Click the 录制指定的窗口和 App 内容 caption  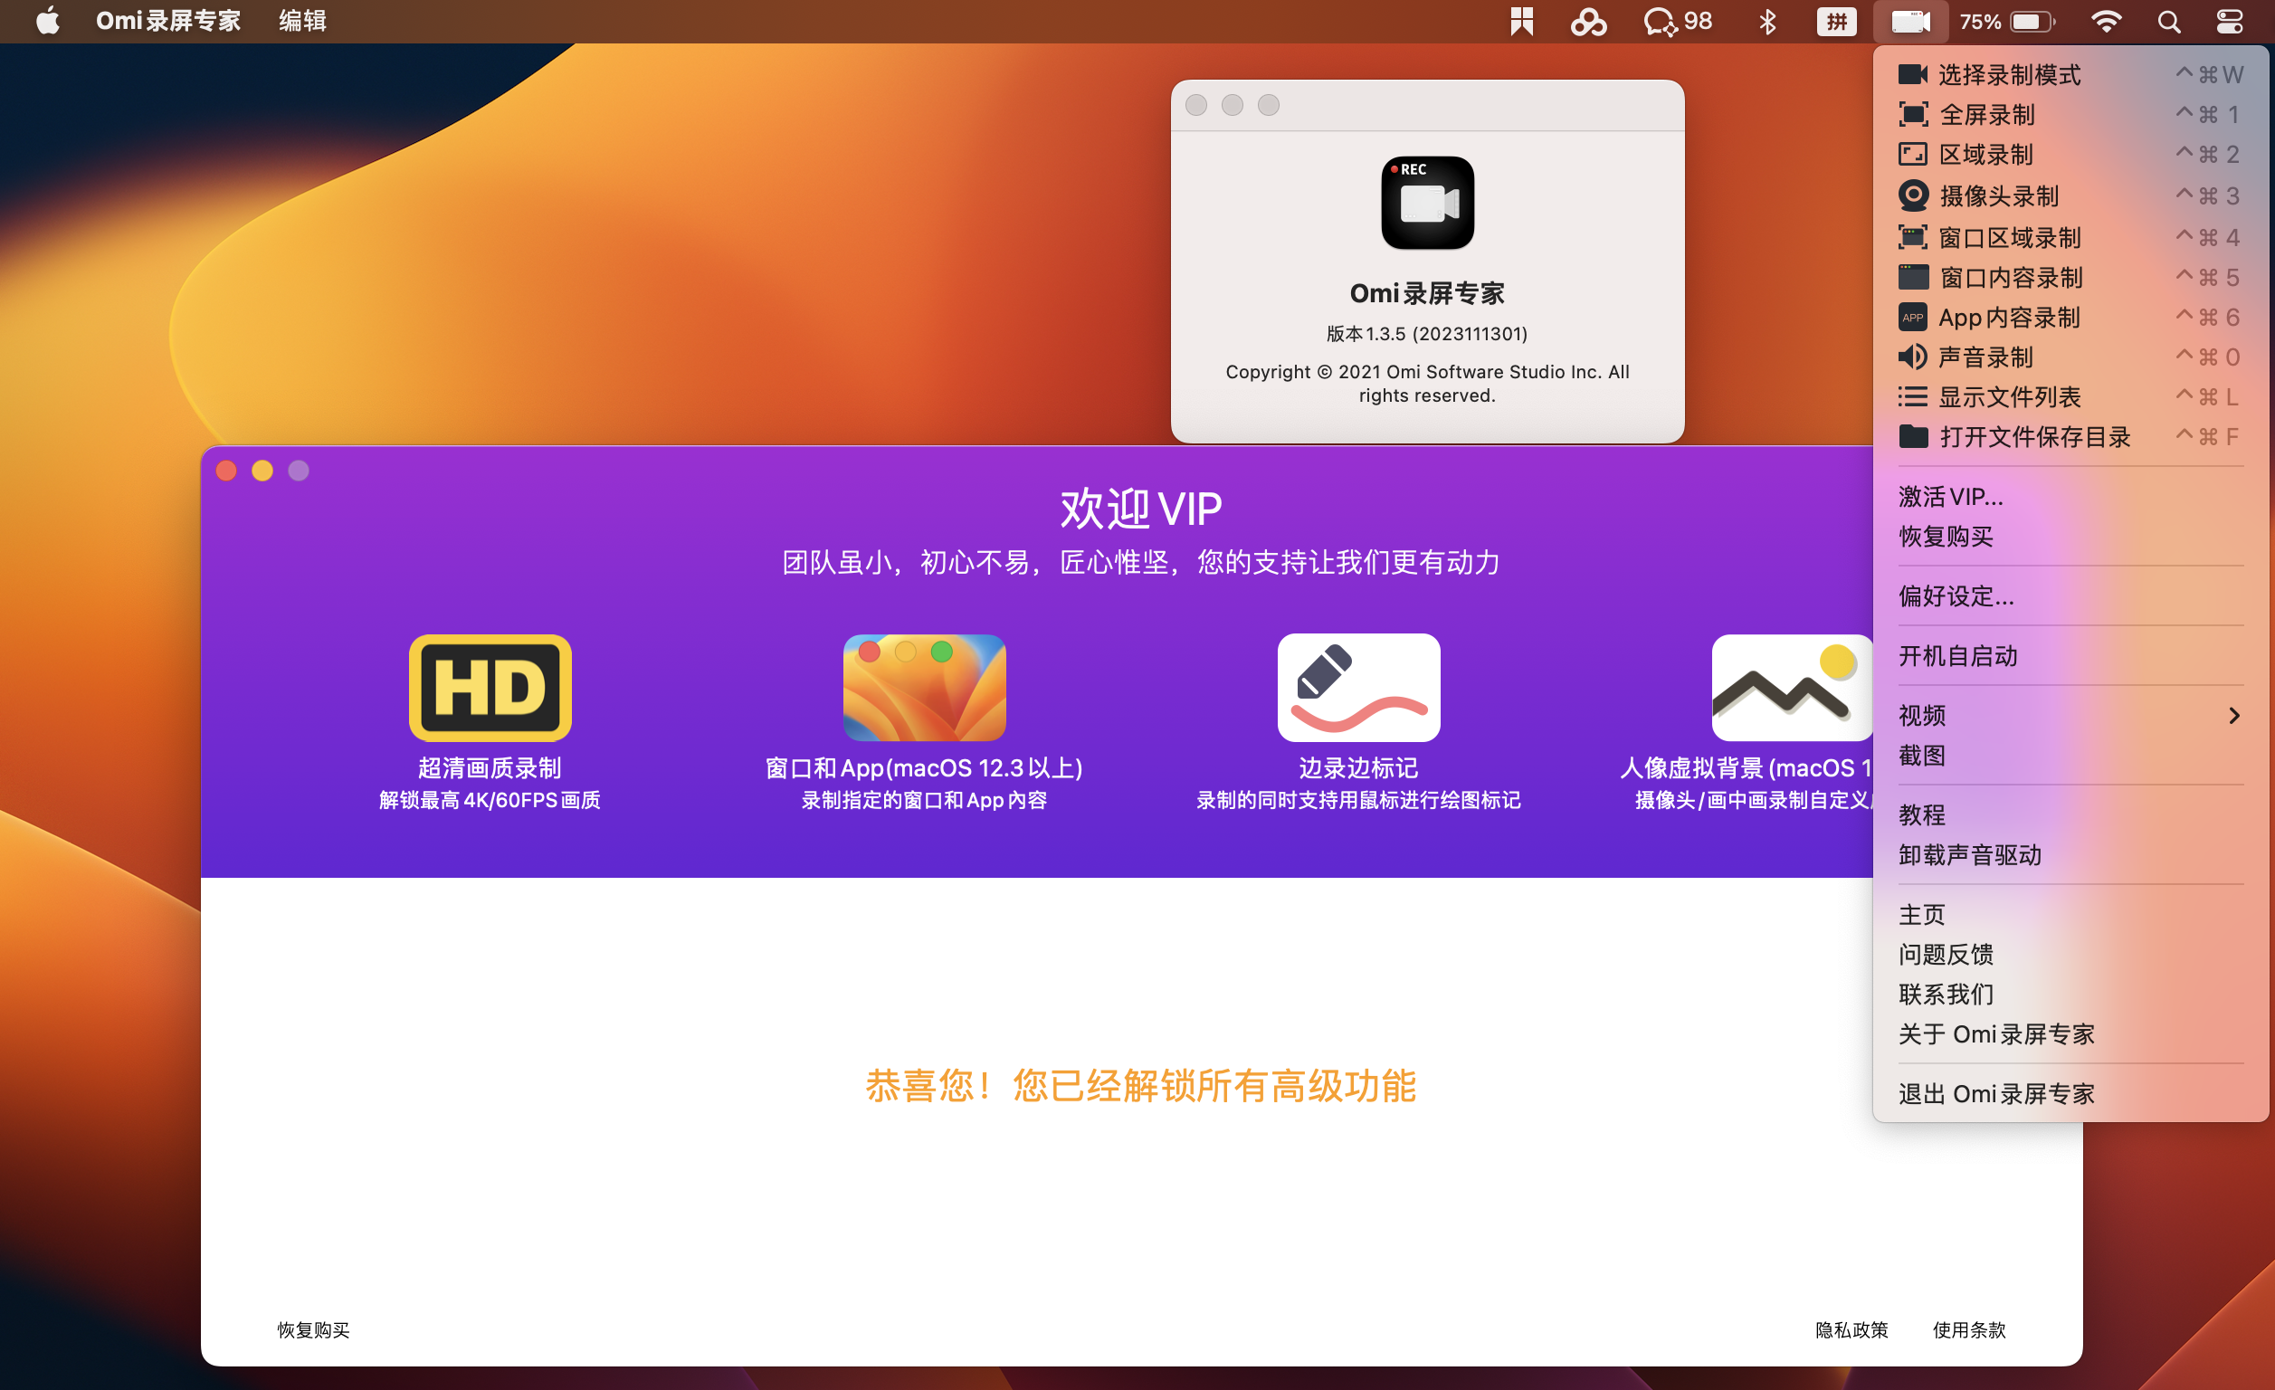(x=924, y=800)
